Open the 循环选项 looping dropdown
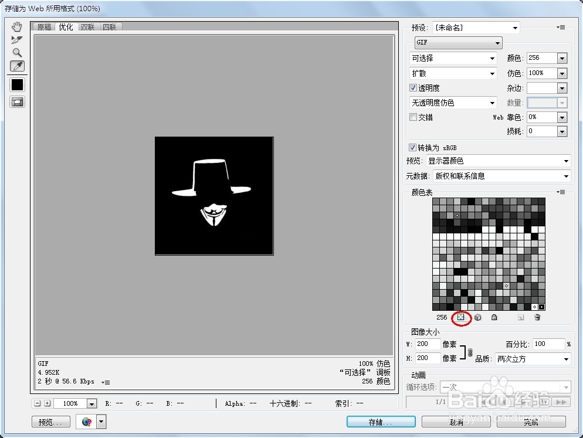The image size is (583, 438). click(506, 387)
